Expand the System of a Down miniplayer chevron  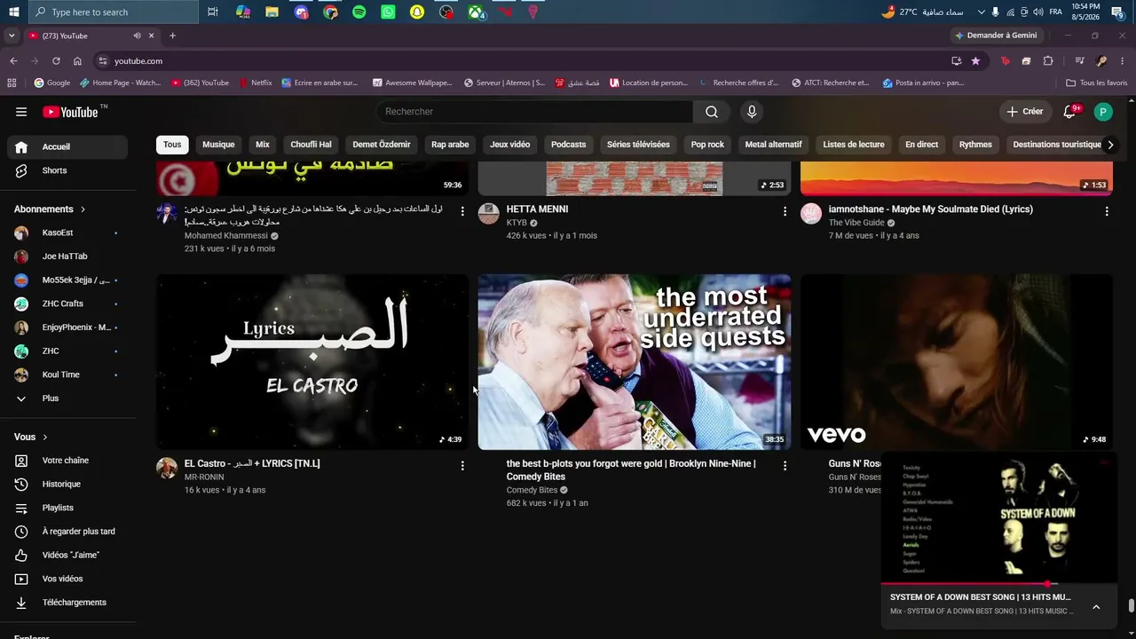coord(1096,607)
